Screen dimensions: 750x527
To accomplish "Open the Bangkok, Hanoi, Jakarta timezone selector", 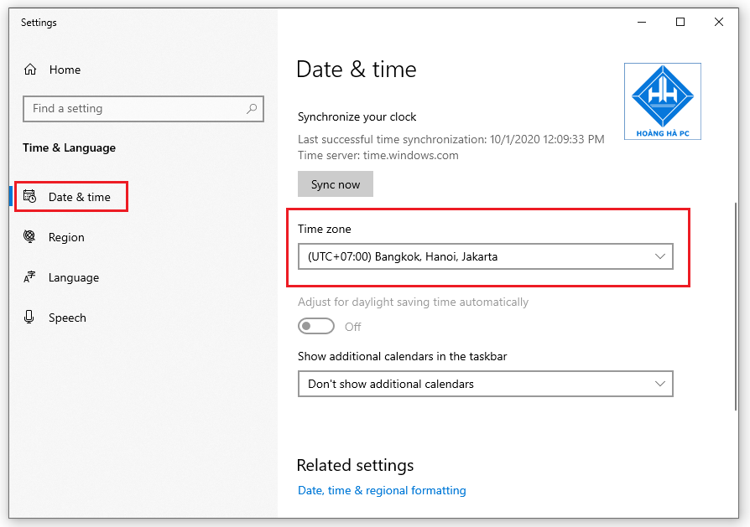I will [x=485, y=256].
